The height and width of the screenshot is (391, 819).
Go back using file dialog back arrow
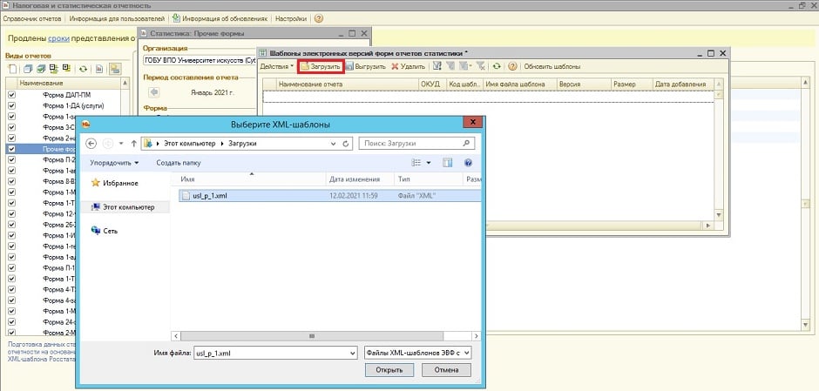click(91, 143)
